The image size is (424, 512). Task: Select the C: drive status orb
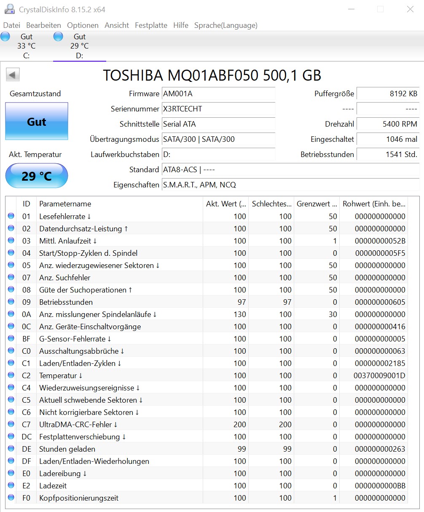coord(5,37)
